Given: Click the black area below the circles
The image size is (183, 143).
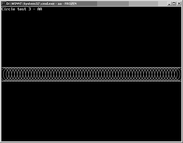Looking at the screenshot, I should [91, 112].
